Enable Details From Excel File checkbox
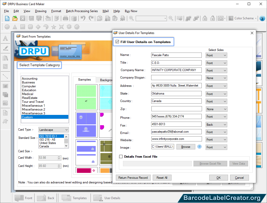 click(121, 157)
